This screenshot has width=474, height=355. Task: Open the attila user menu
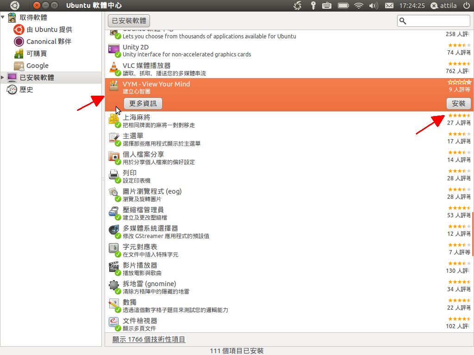444,6
